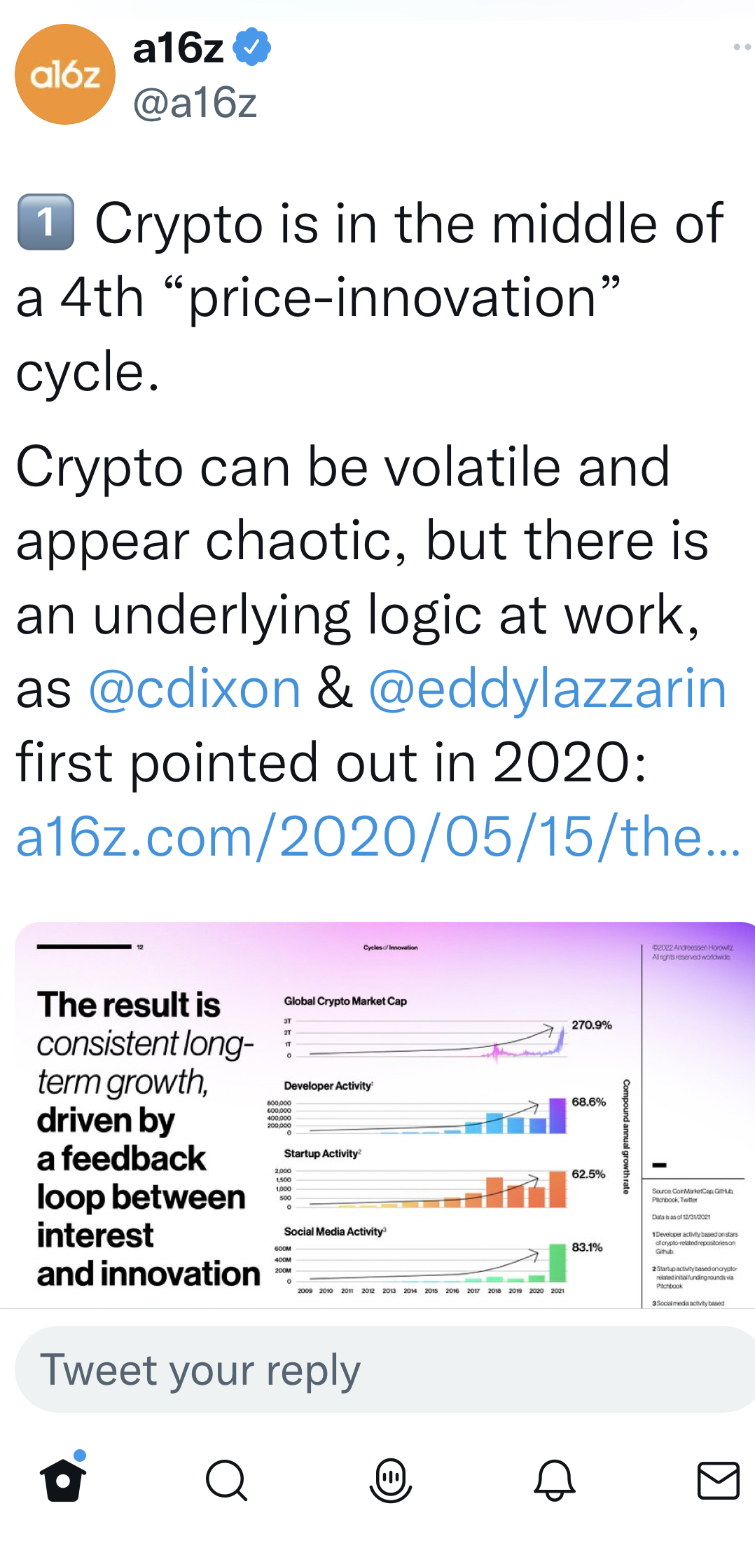The height and width of the screenshot is (1562, 755).
Task: Open the a16z profile avatar
Action: click(65, 74)
